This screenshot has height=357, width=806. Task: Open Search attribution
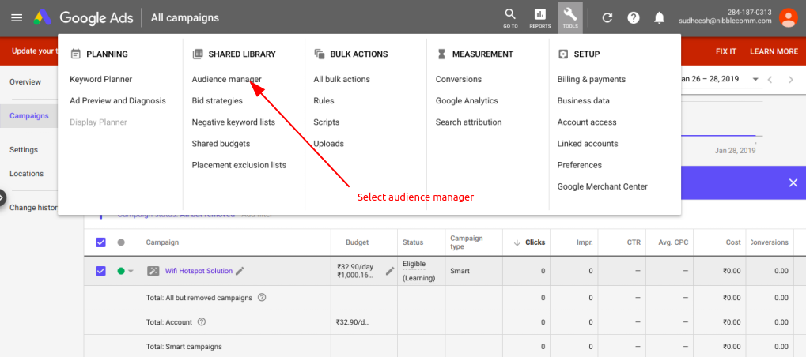point(468,122)
